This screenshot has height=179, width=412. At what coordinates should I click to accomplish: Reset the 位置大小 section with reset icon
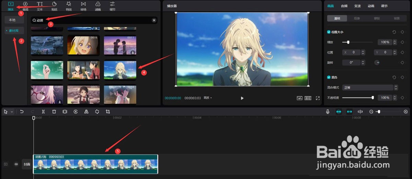(x=394, y=32)
